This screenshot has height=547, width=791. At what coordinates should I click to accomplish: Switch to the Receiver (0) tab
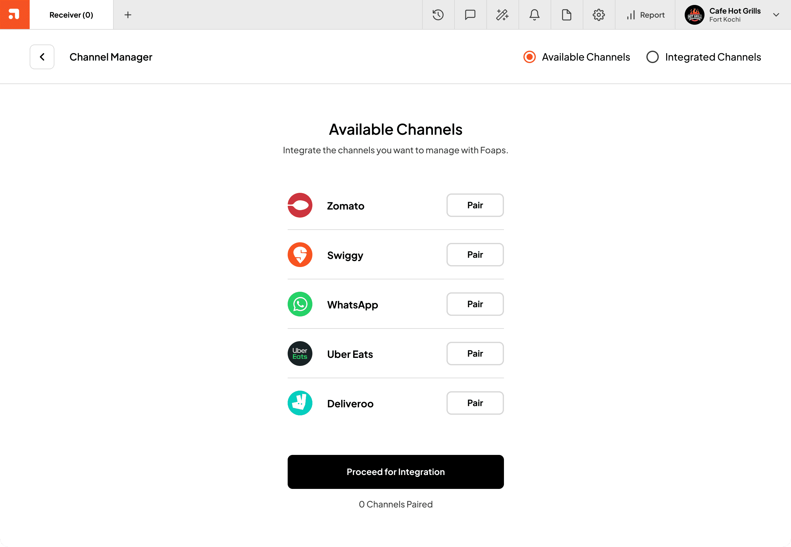click(x=71, y=15)
